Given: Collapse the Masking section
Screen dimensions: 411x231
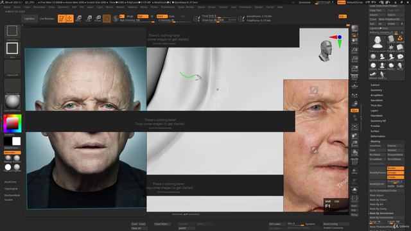Looking at the screenshot, I should (x=375, y=141).
